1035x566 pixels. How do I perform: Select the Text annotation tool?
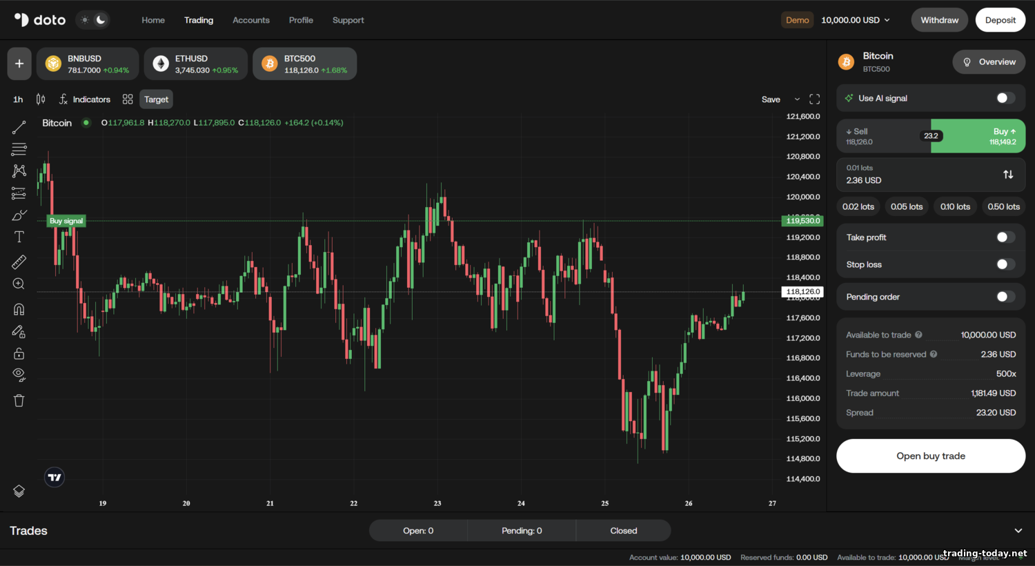pyautogui.click(x=19, y=237)
